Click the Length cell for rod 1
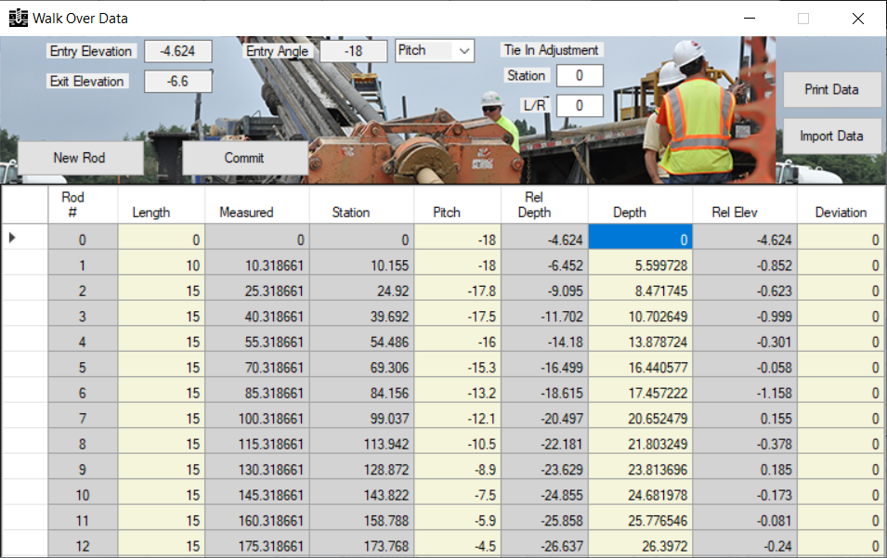Screen dimensions: 887x558 point(161,266)
